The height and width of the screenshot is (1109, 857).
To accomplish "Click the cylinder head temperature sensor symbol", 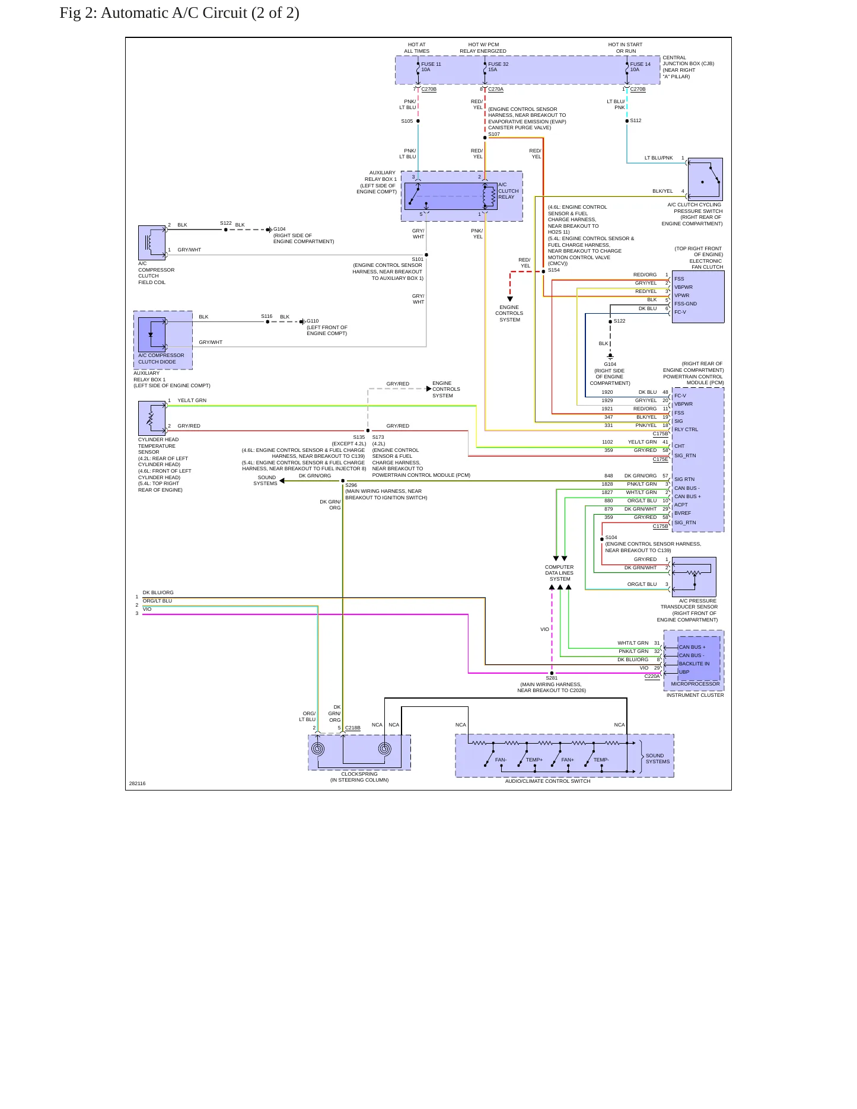I will click(x=152, y=419).
